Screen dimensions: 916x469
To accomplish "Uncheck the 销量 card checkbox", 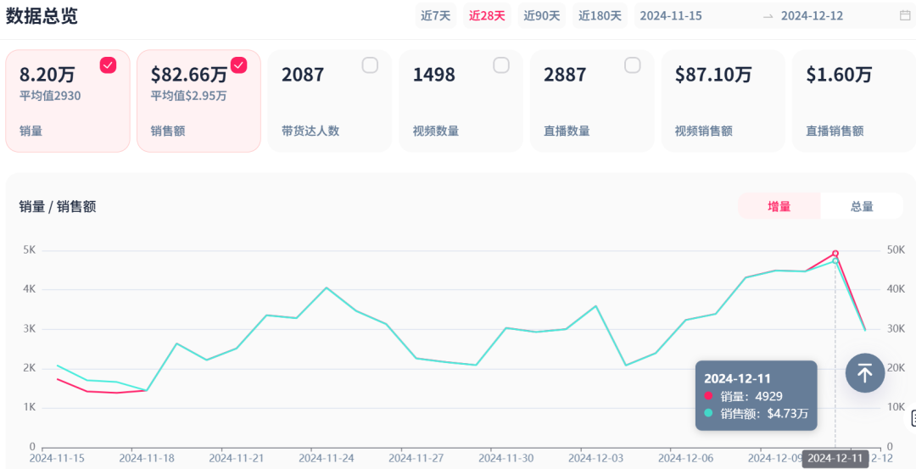I will [x=108, y=65].
